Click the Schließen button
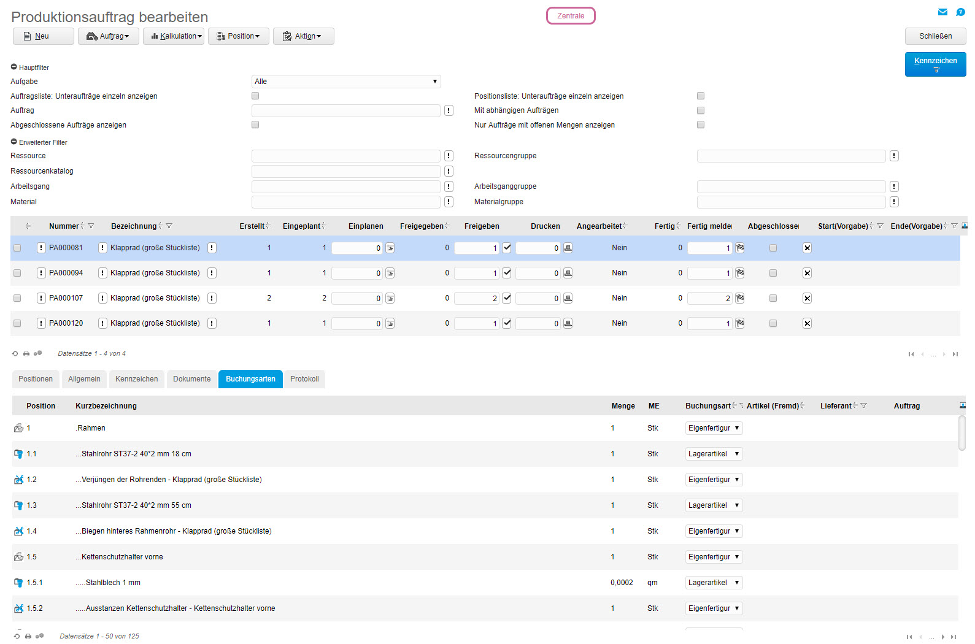The width and height of the screenshot is (975, 644). [936, 36]
